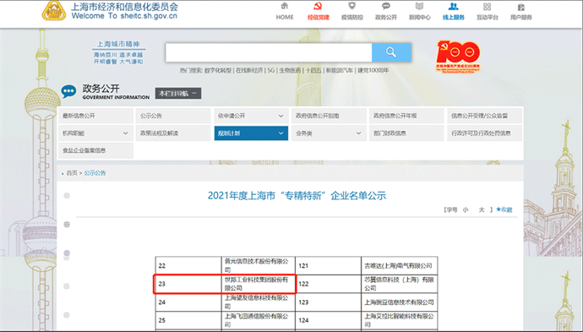This screenshot has width=583, height=332.
Task: Open the 部门财政信息 category
Action: coord(406,133)
